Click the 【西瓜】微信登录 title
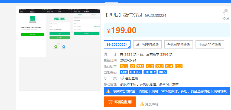Image resolution: width=231 pixels, height=110 pixels. 123,15
